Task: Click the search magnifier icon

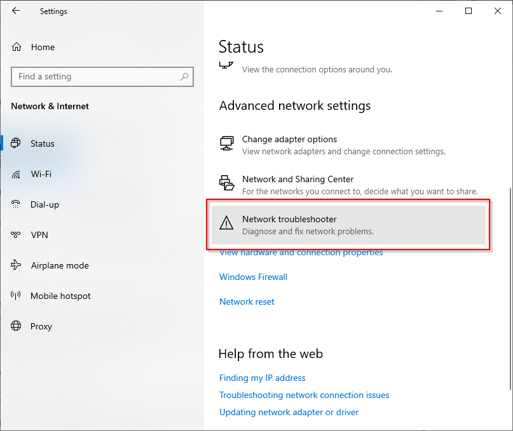Action: (184, 77)
